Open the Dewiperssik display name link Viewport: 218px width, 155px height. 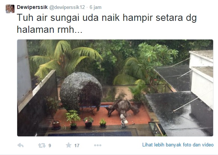pyautogui.click(x=32, y=7)
